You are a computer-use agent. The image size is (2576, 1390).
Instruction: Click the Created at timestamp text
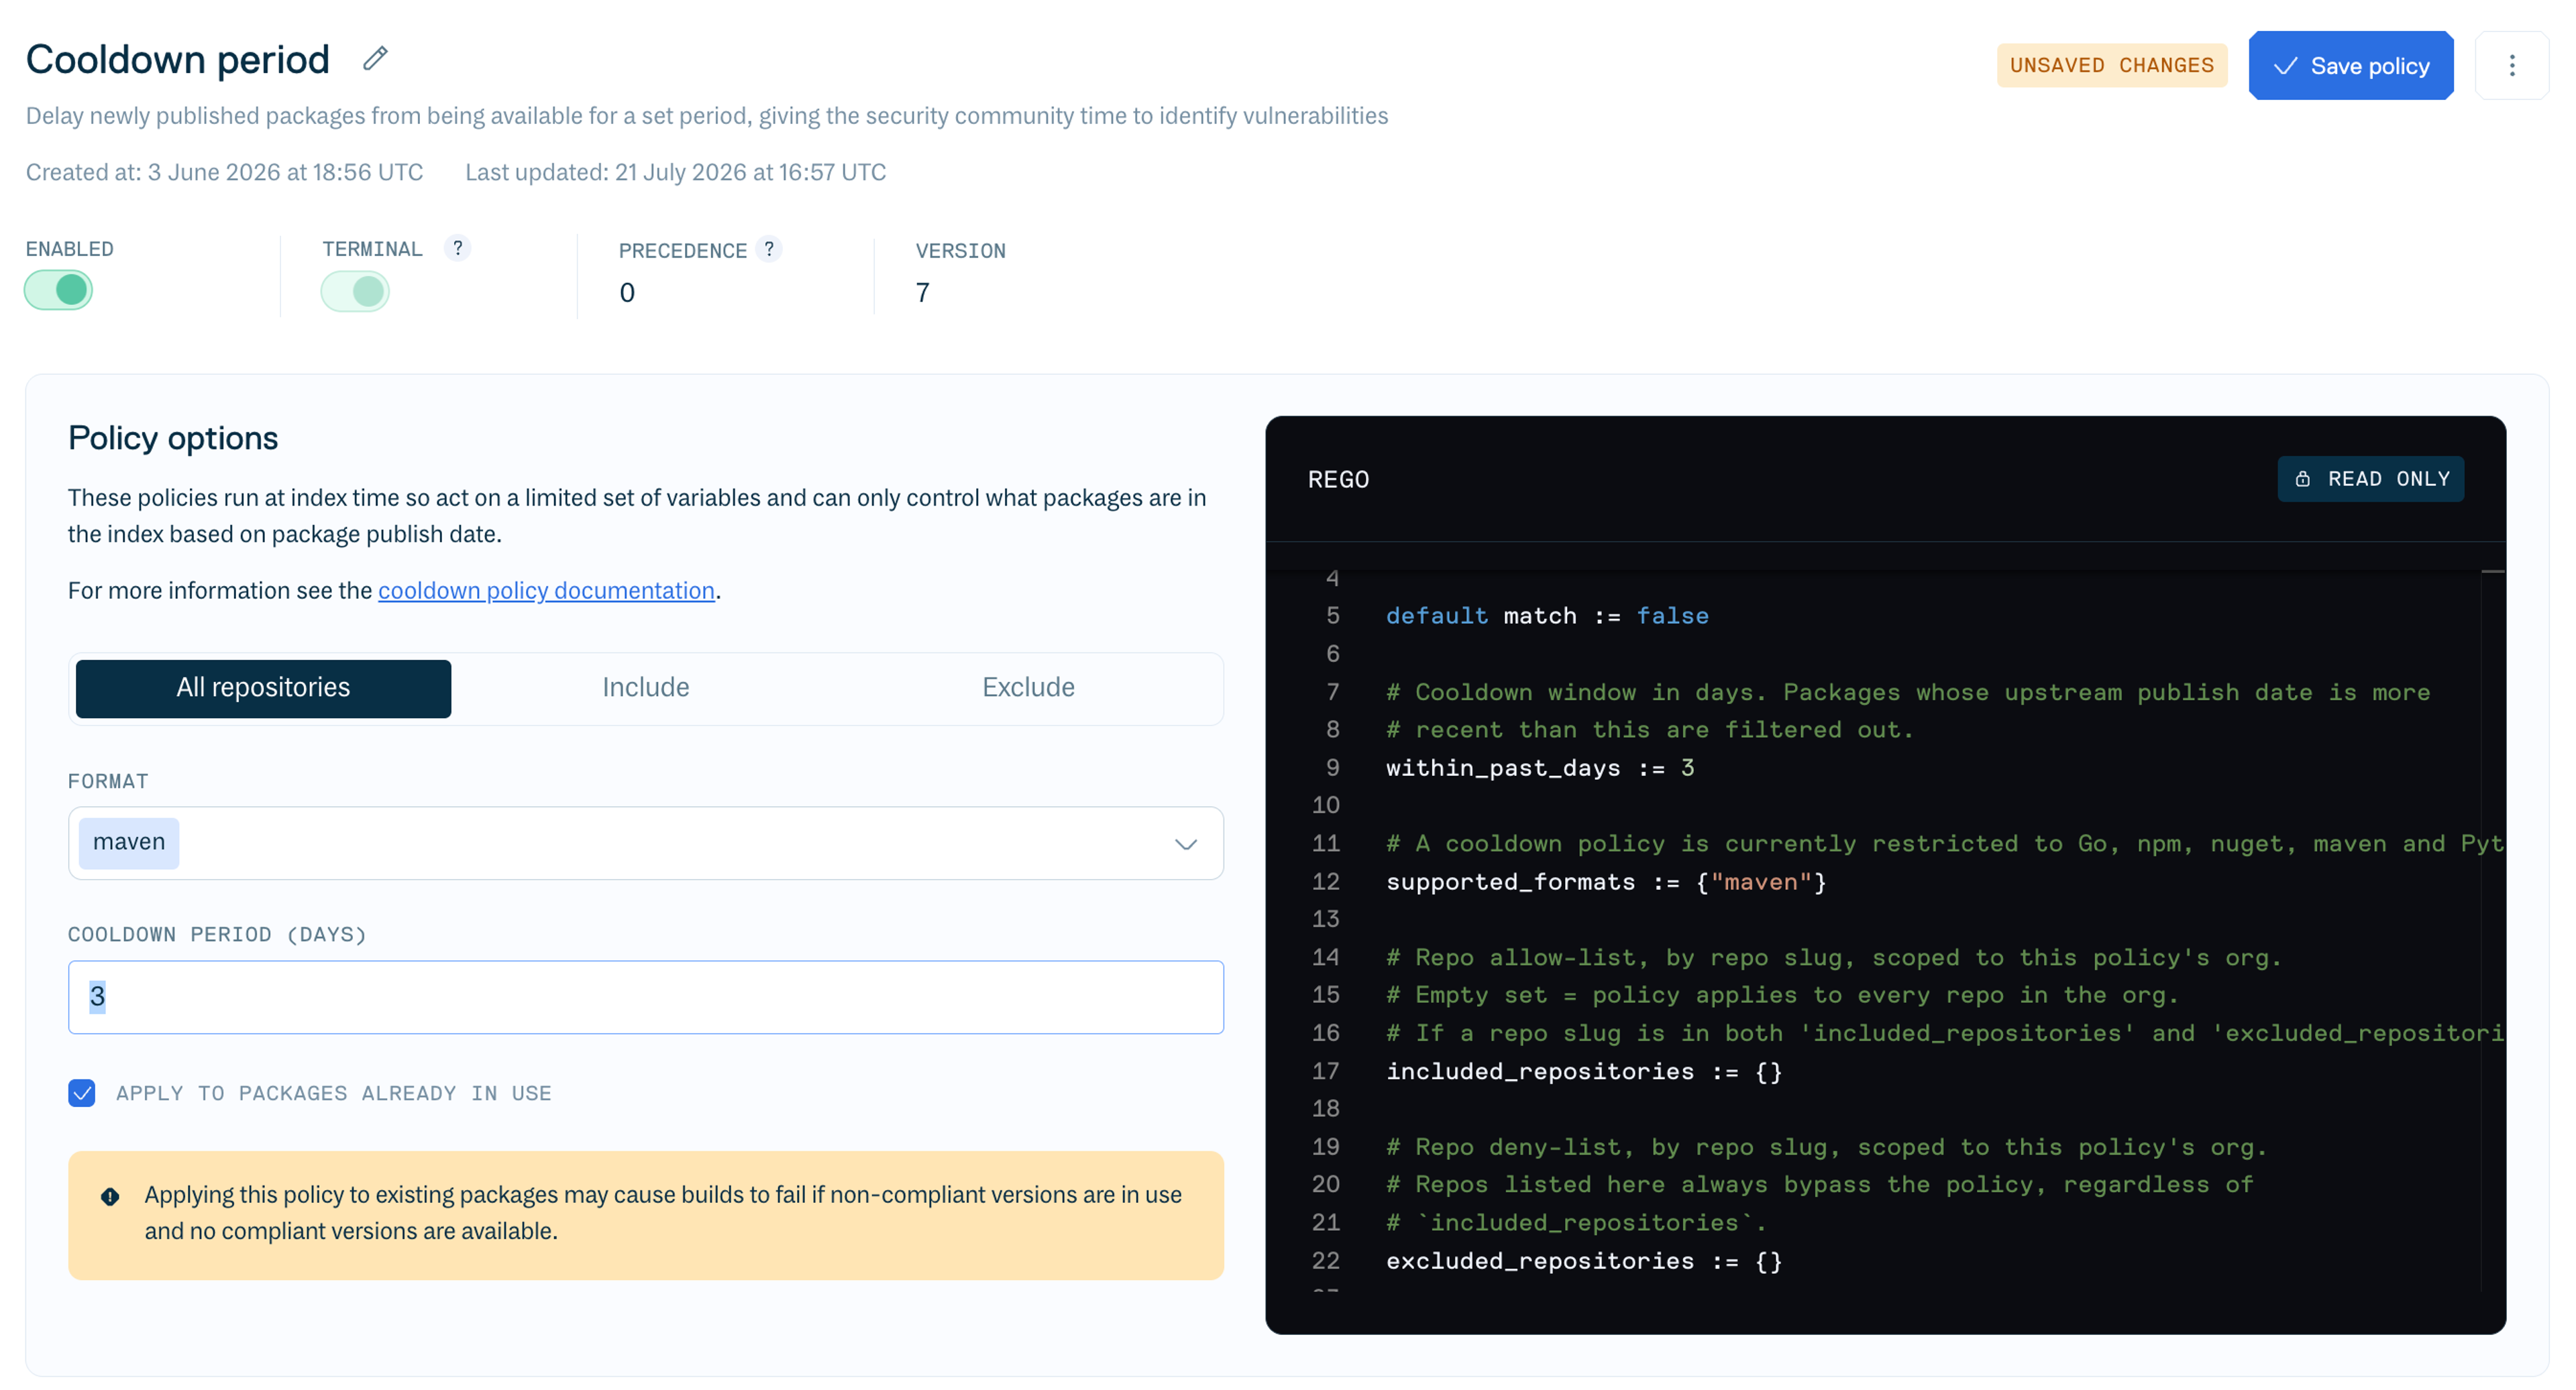click(224, 173)
